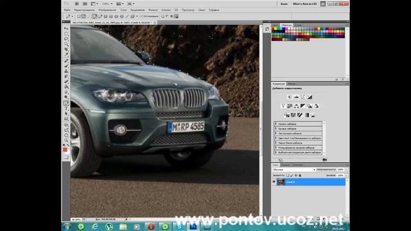The width and height of the screenshot is (411, 231).
Task: Hide the Слой 0 layer
Action: [274, 182]
